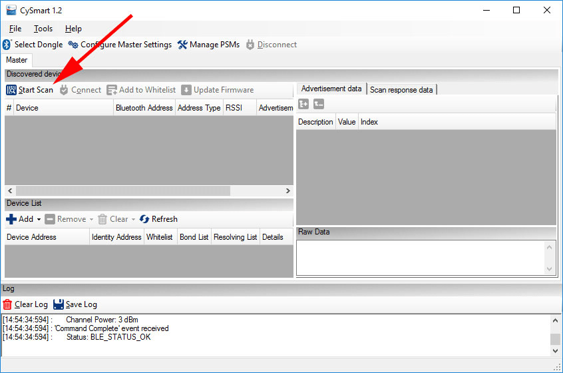Click the Description column header

[x=315, y=122]
